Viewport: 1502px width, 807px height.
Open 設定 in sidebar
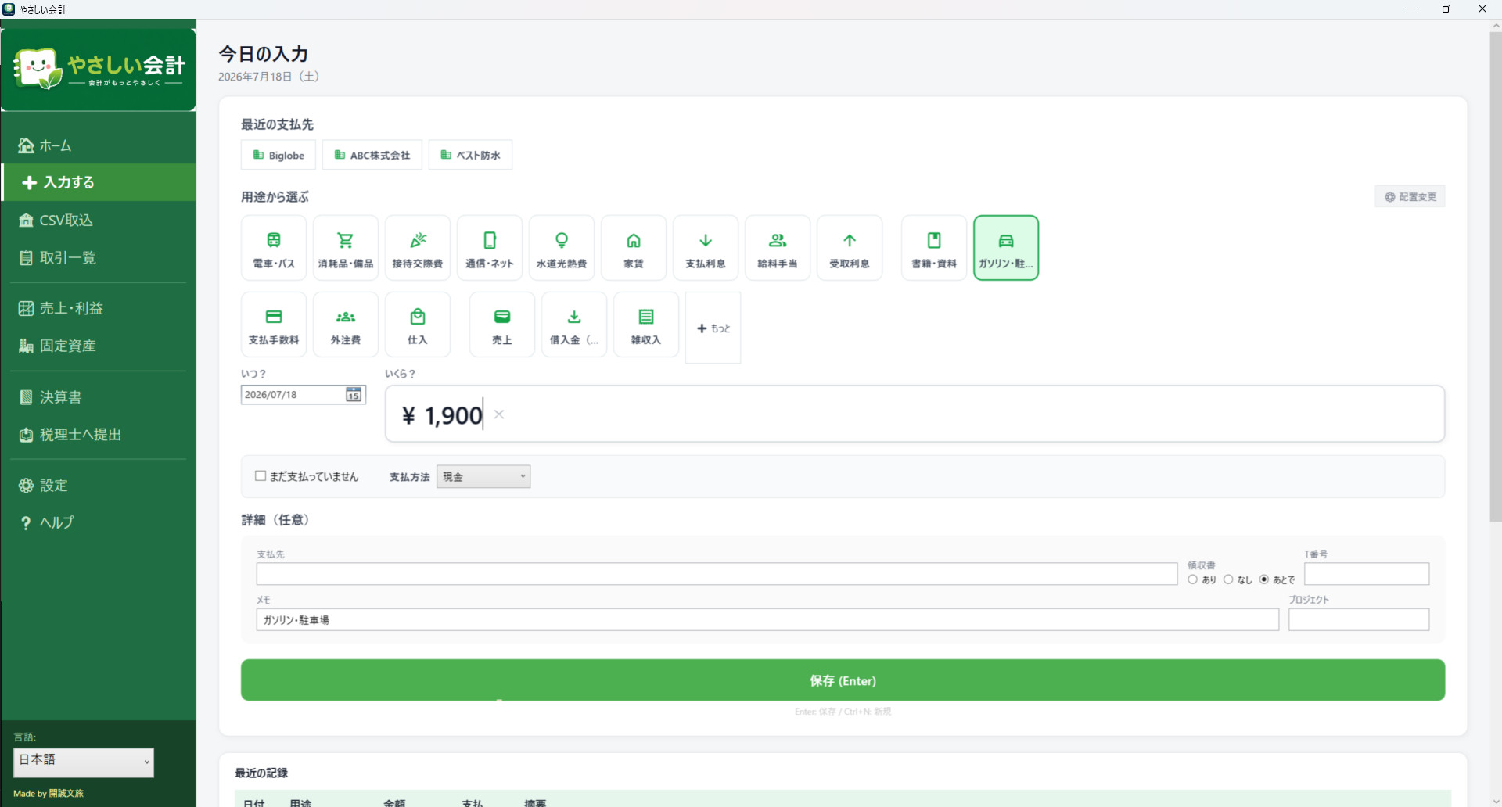coord(99,486)
